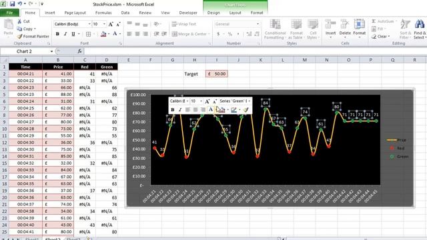
Task: Apply the ribbon Font Color A button
Action: (115, 34)
